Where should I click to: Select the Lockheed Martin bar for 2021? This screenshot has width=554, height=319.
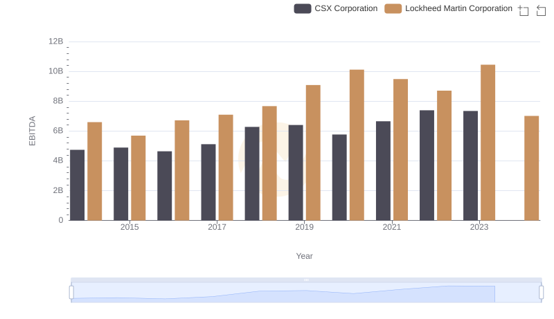(401, 150)
